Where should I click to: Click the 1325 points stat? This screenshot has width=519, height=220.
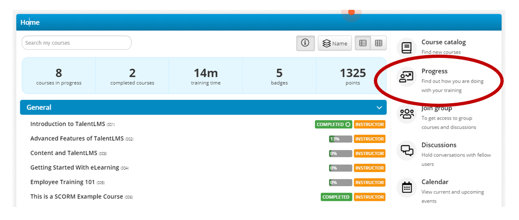click(353, 76)
